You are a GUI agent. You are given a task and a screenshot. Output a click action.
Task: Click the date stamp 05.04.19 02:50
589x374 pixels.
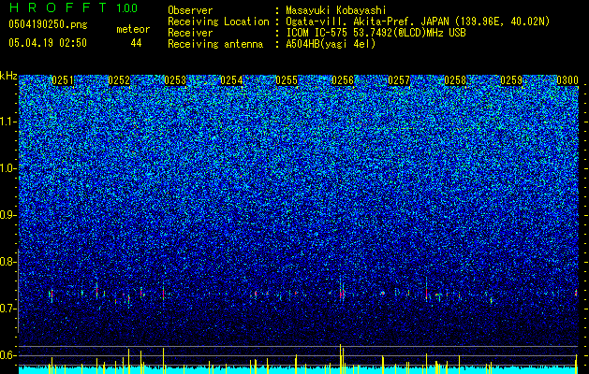coord(48,43)
